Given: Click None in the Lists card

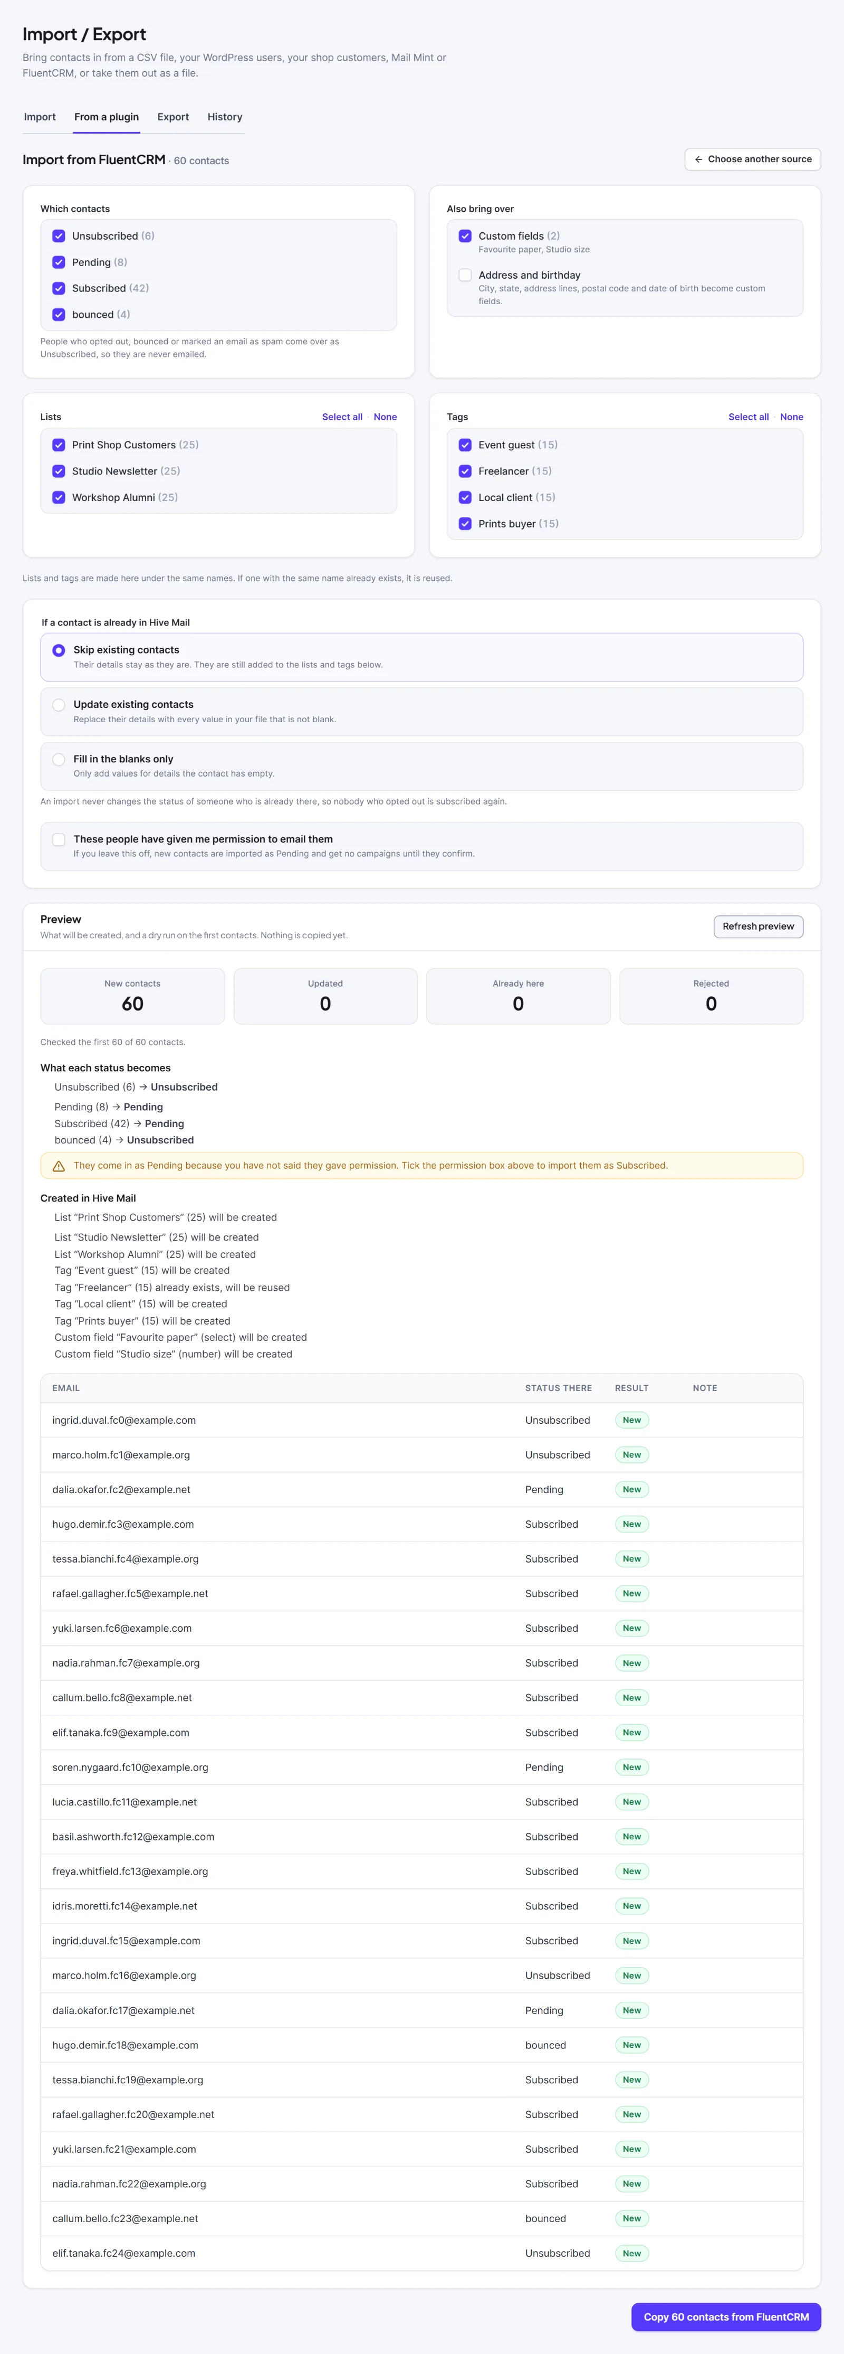Looking at the screenshot, I should coord(386,417).
